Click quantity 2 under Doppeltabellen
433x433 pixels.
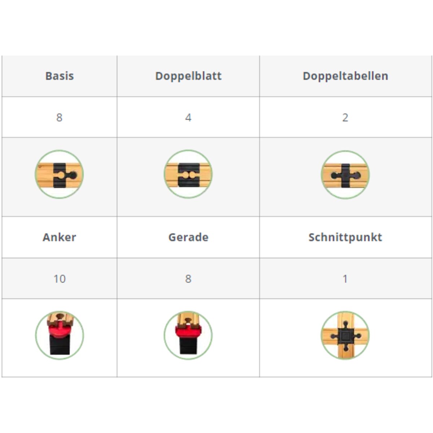coord(345,118)
